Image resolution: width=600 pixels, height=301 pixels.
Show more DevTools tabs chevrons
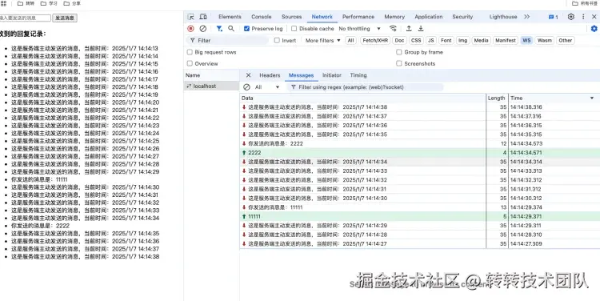click(527, 17)
